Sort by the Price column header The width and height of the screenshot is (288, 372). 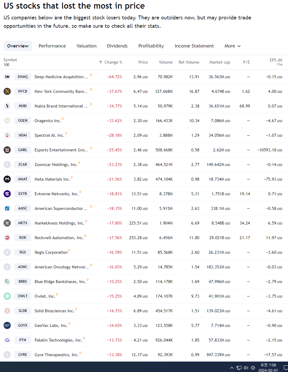click(x=143, y=62)
